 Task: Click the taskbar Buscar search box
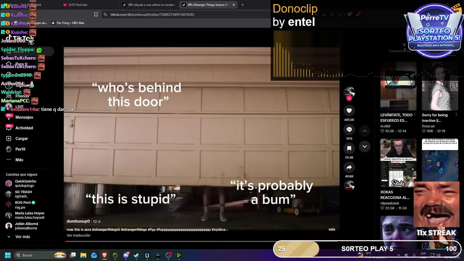point(41,255)
